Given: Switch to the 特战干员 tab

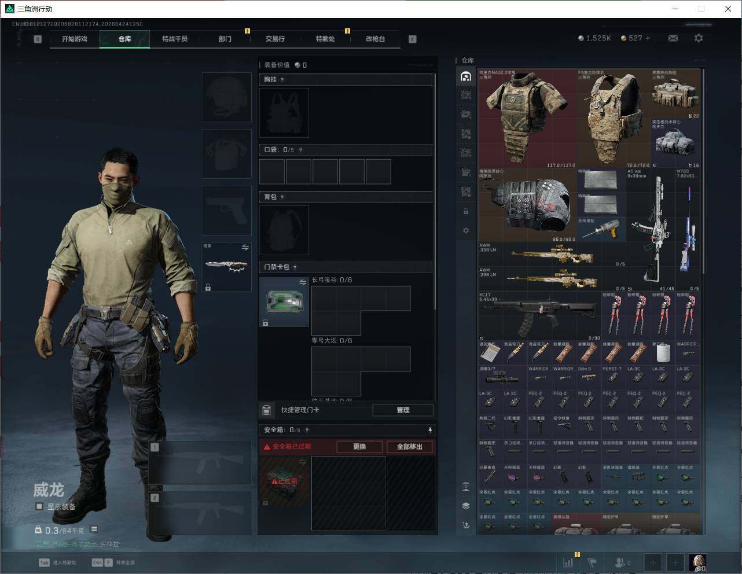Looking at the screenshot, I should (175, 39).
